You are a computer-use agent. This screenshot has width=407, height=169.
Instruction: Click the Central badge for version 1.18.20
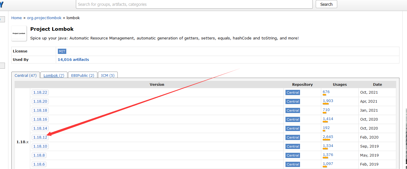pyautogui.click(x=292, y=101)
